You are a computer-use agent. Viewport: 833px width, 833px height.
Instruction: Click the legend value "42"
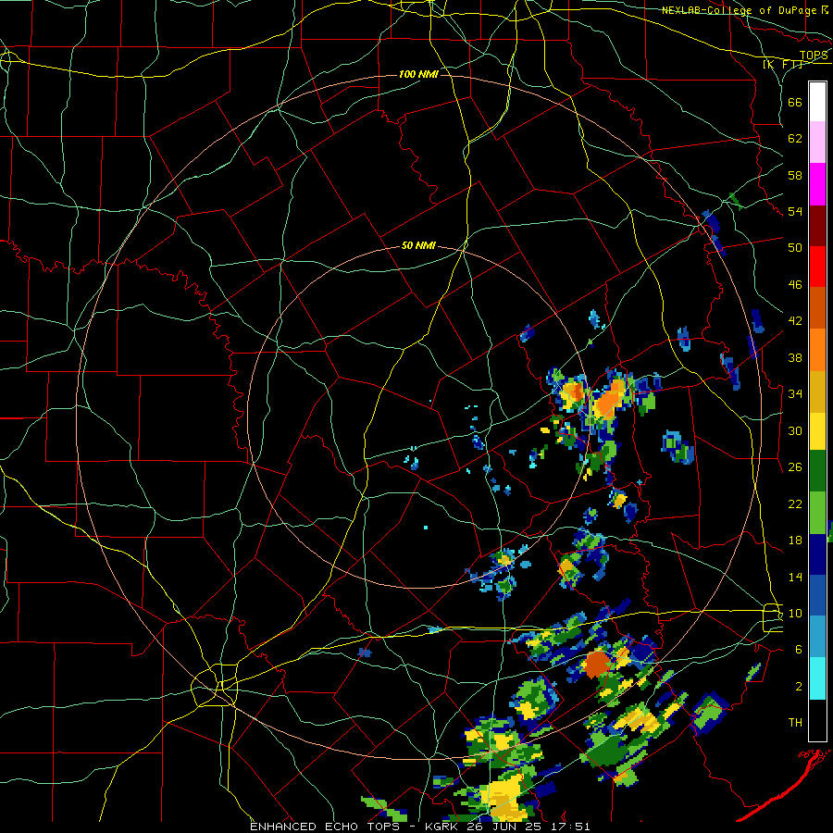point(795,321)
